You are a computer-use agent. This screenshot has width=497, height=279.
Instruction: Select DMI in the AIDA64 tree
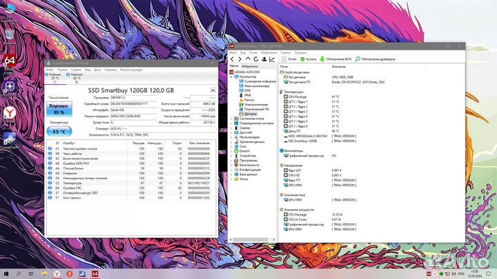point(244,90)
